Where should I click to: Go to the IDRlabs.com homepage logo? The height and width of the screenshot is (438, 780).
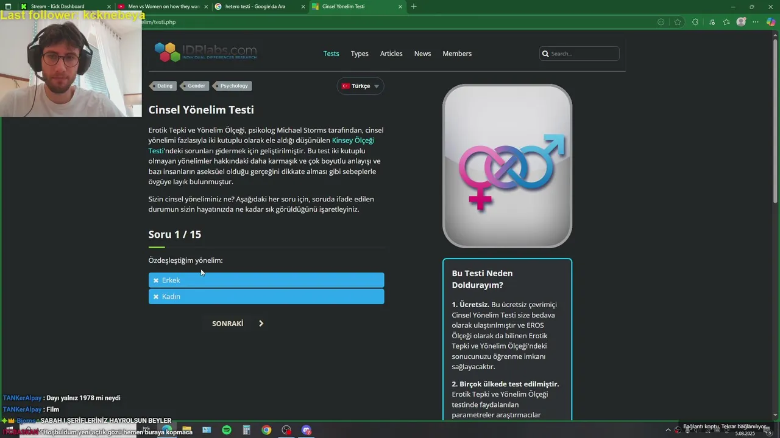click(205, 52)
